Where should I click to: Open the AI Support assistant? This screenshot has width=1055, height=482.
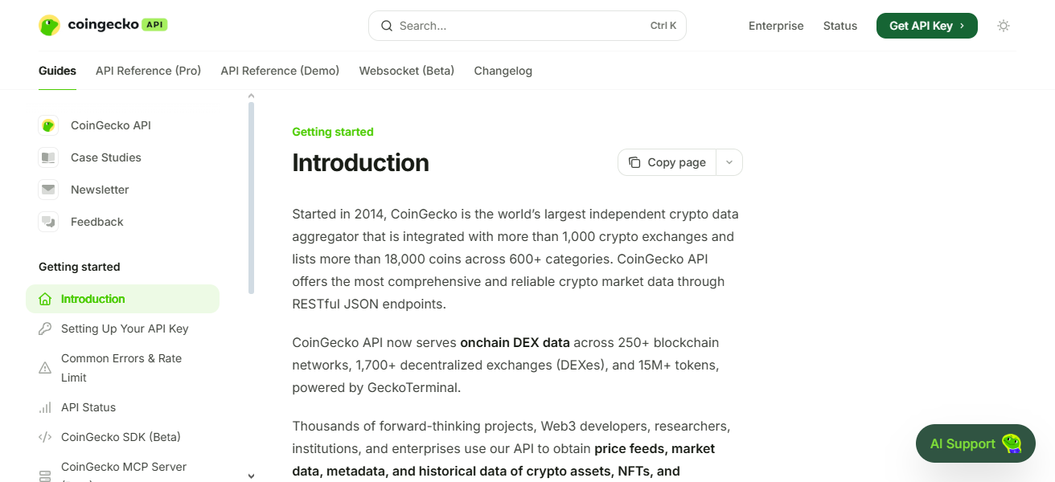pyautogui.click(x=974, y=443)
